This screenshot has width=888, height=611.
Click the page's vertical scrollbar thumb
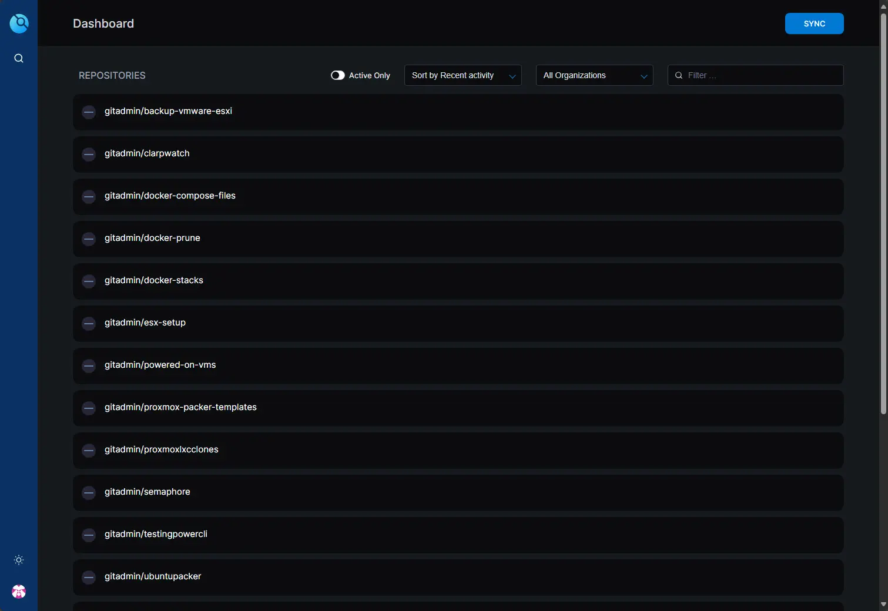[x=883, y=211]
